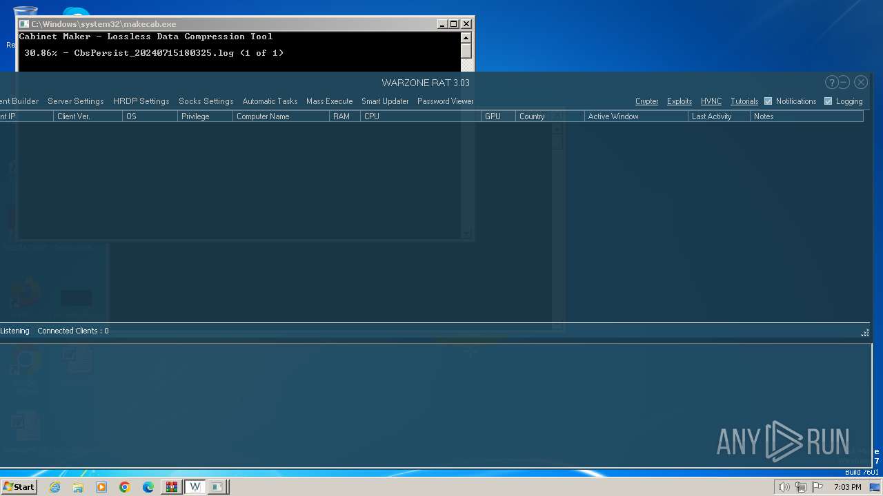The width and height of the screenshot is (883, 496).
Task: Open the Password Viewer menu
Action: pos(445,101)
